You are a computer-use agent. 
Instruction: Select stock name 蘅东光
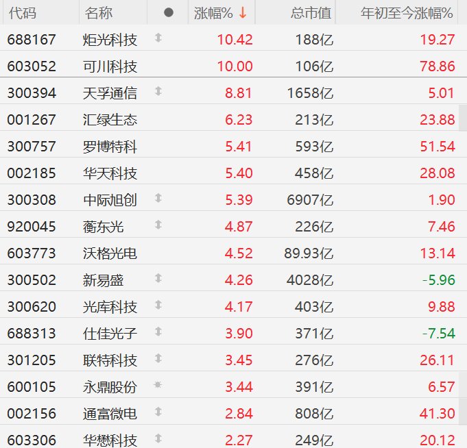[103, 227]
